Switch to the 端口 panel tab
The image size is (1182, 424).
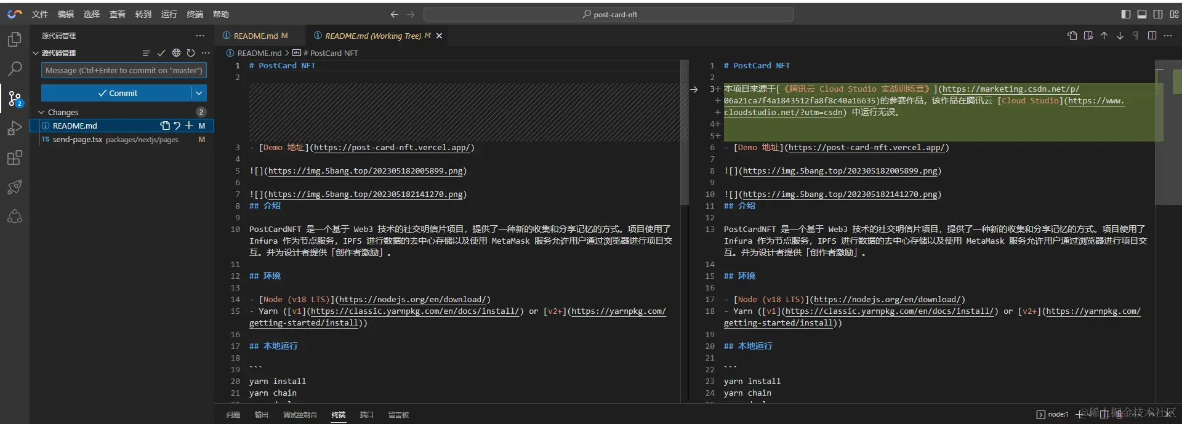click(x=367, y=415)
